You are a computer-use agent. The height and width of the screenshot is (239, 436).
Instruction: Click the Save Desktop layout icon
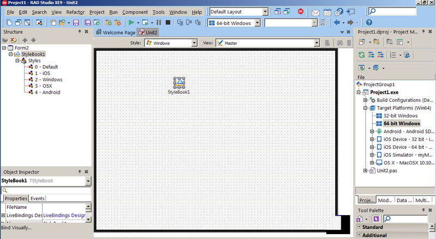(277, 11)
